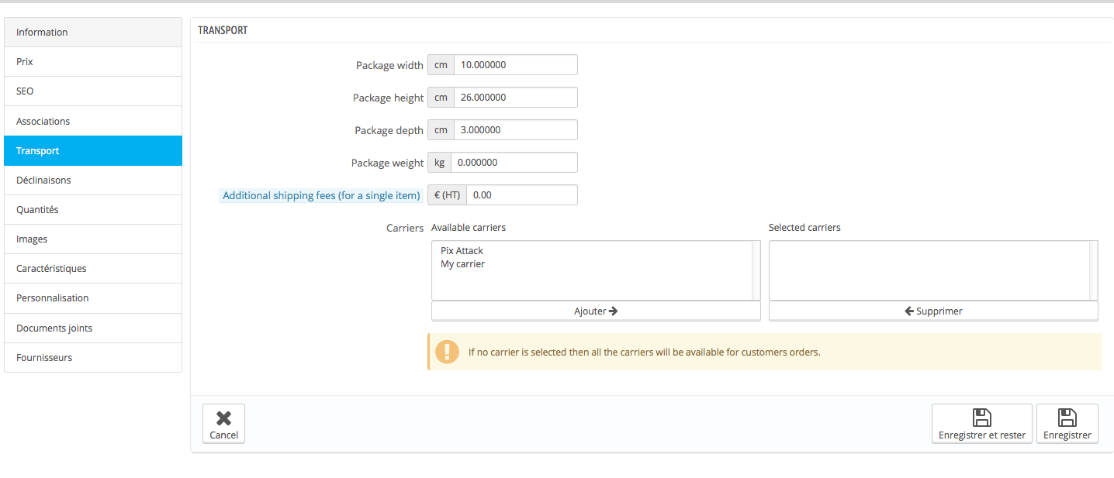Click the € (HT) addon label

coord(447,195)
